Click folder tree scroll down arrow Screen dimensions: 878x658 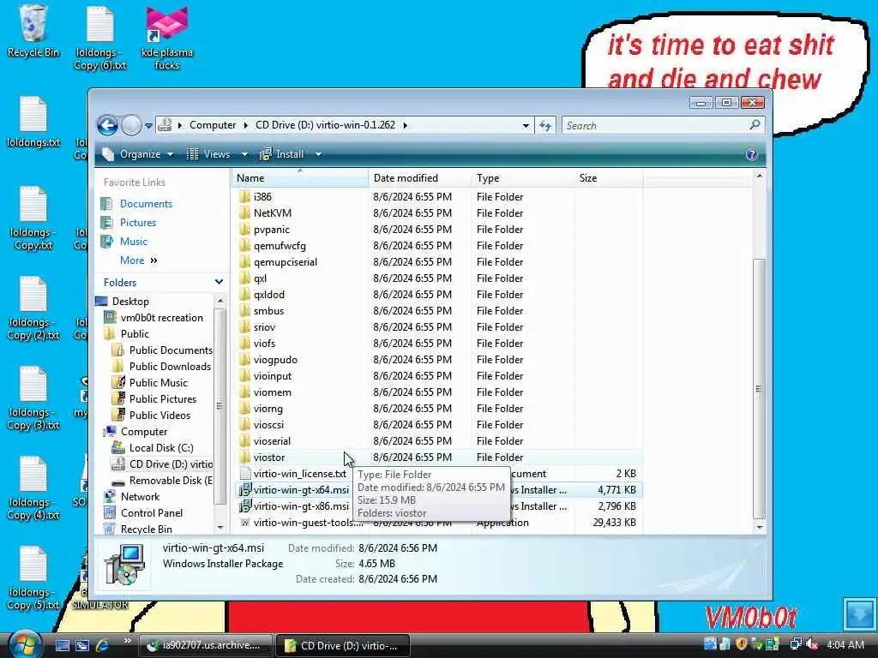pyautogui.click(x=220, y=528)
